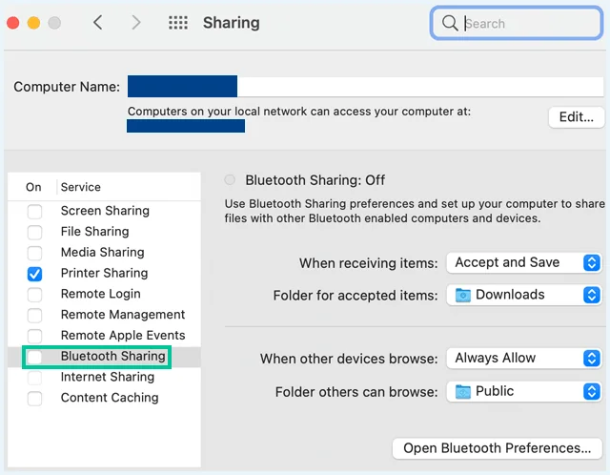
Task: Select File Sharing service row
Action: (x=104, y=232)
